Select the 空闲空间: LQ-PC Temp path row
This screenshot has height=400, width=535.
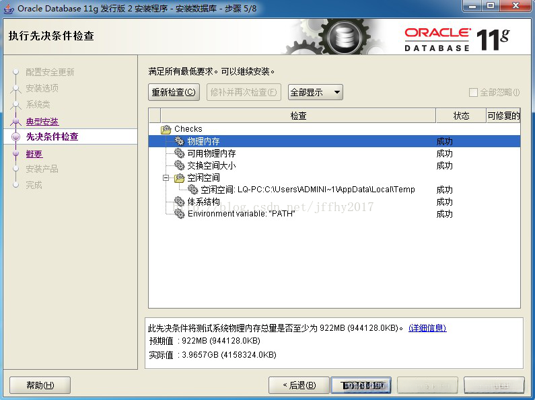pos(334,190)
